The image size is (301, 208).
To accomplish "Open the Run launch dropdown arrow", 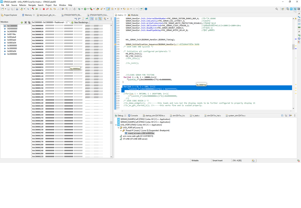I will tap(88, 9).
